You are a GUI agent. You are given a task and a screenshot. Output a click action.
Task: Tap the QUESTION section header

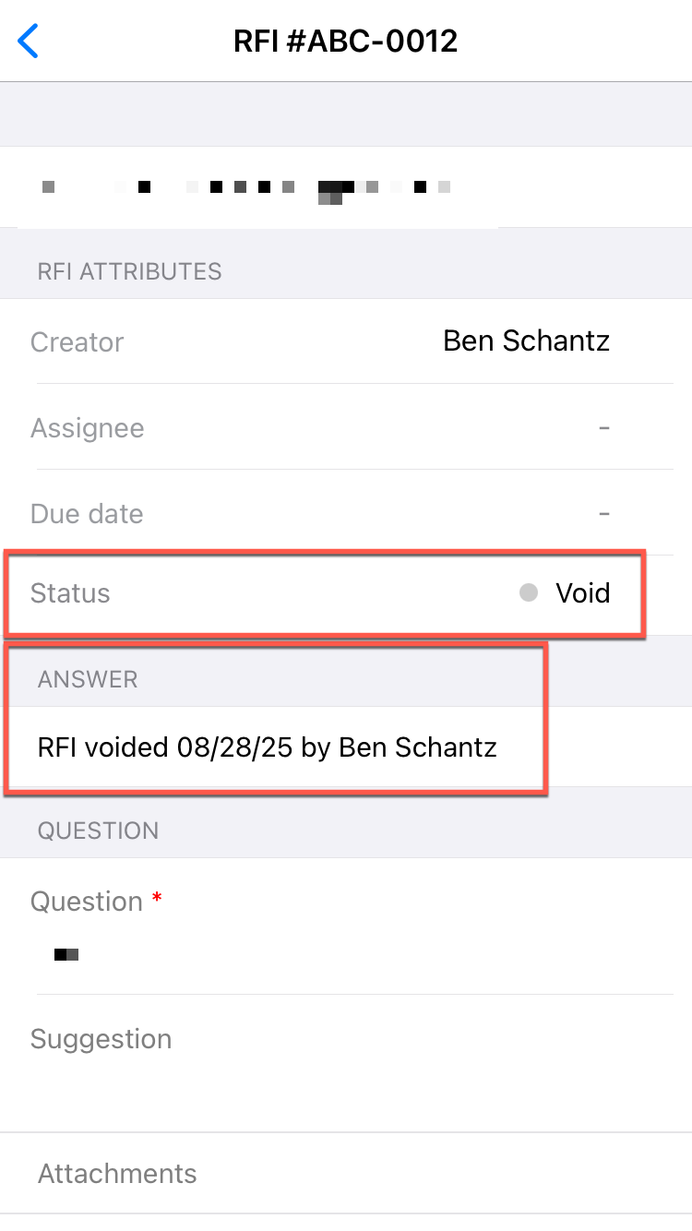98,831
